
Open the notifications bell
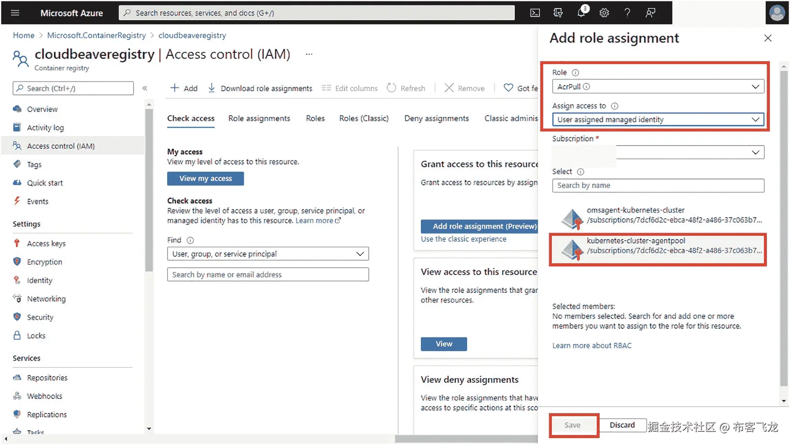coord(581,12)
